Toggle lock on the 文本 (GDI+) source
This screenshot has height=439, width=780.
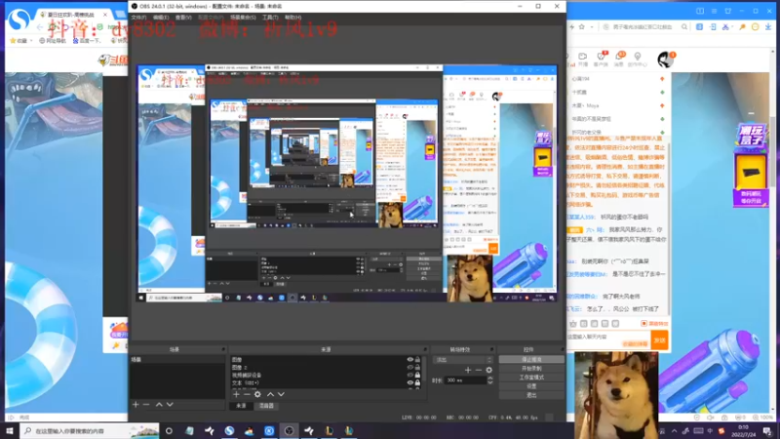(x=418, y=382)
